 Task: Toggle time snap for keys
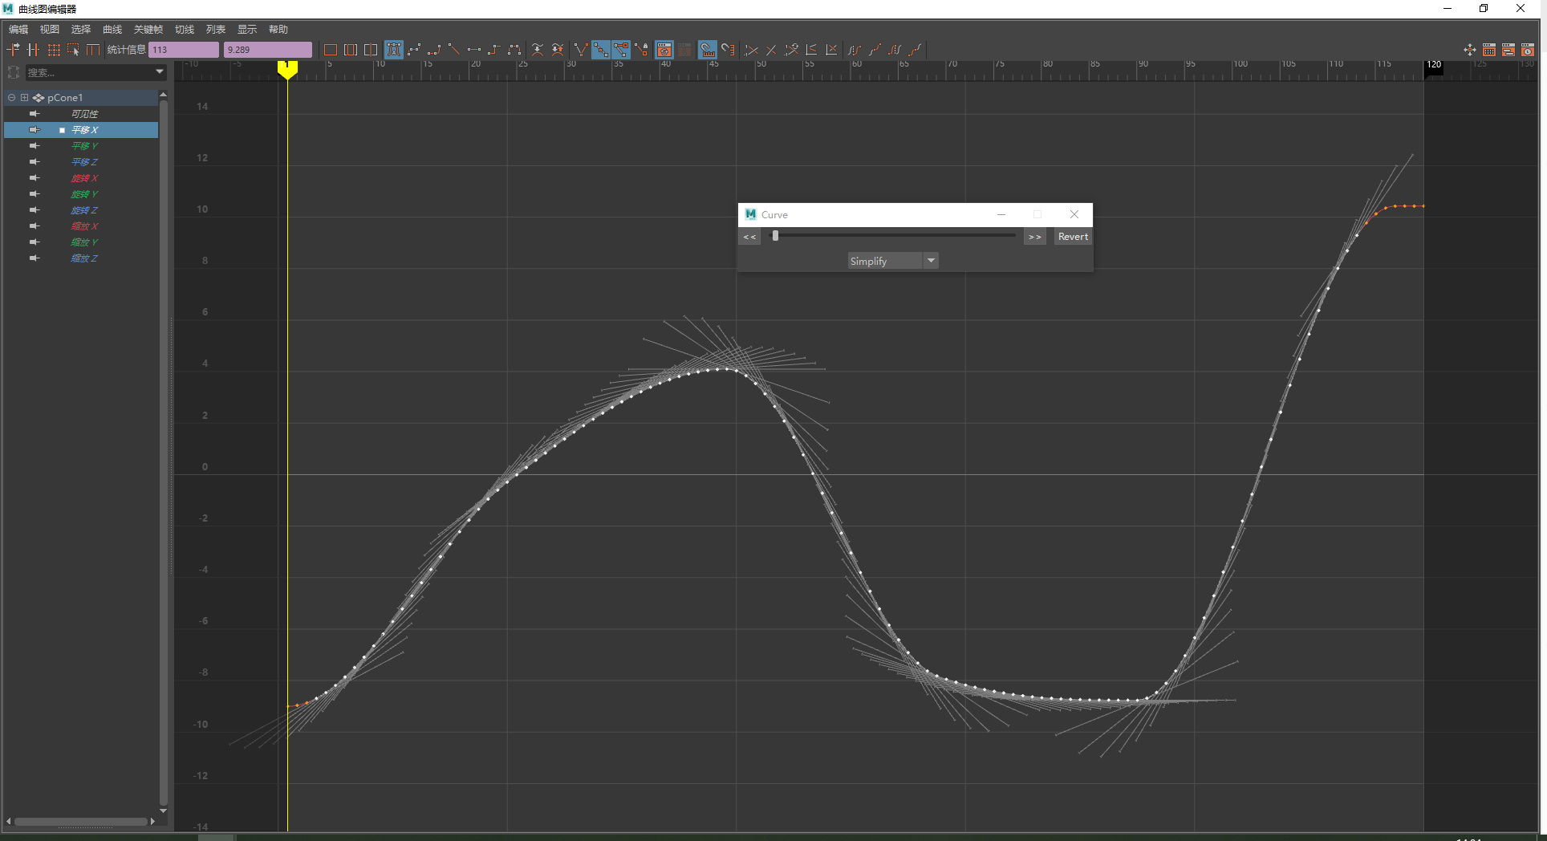(x=707, y=50)
